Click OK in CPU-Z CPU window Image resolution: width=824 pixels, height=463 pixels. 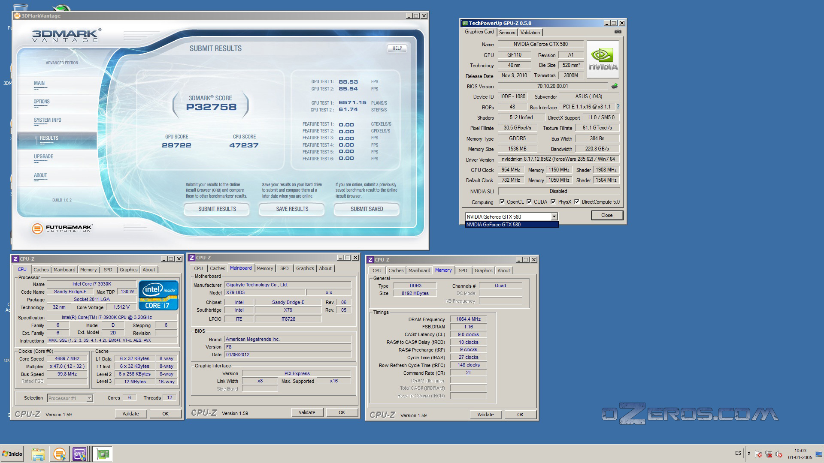coord(165,414)
